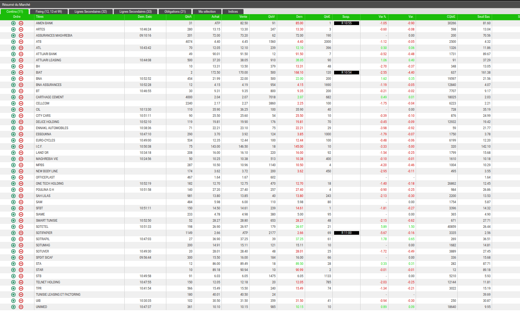The image size is (520, 312).
Task: Click the Ordre column header
Action: (17, 17)
